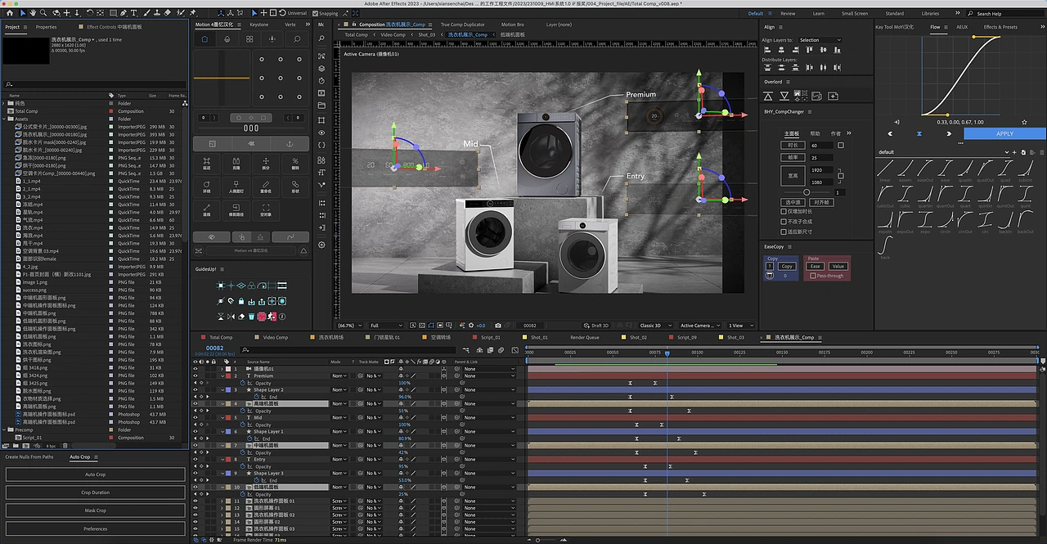Image resolution: width=1047 pixels, height=544 pixels.
Task: Click the Auto Crop button
Action: click(x=95, y=474)
